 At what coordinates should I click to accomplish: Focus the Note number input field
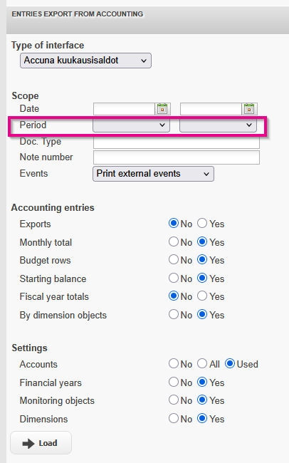point(177,157)
